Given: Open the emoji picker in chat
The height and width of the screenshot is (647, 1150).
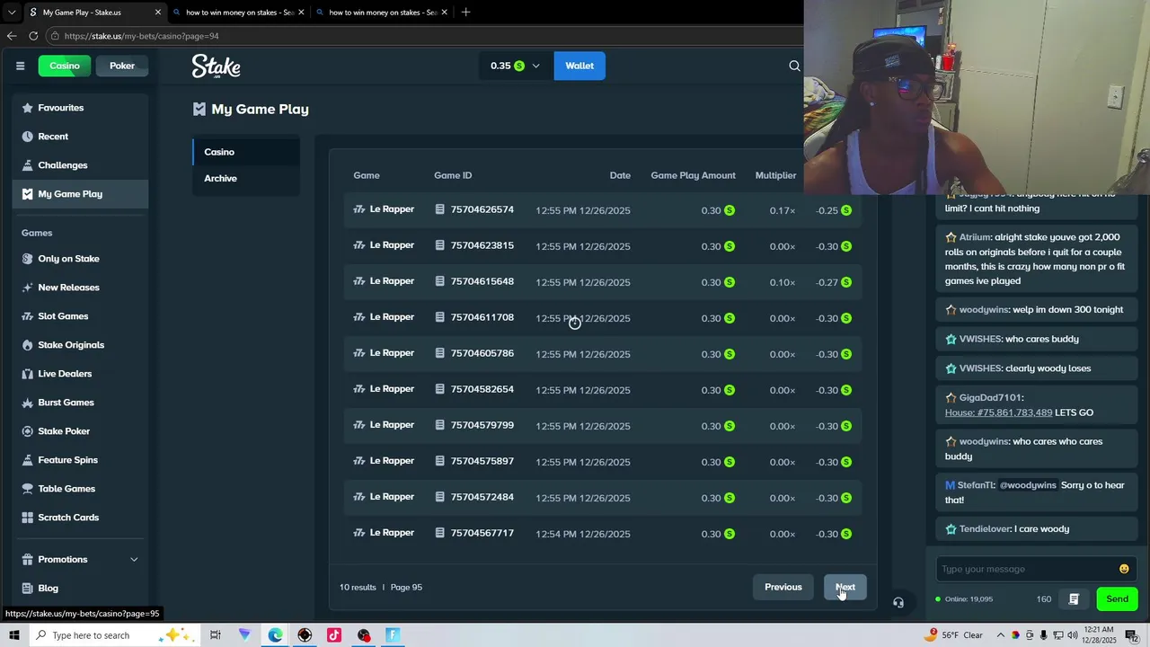Looking at the screenshot, I should (1124, 569).
